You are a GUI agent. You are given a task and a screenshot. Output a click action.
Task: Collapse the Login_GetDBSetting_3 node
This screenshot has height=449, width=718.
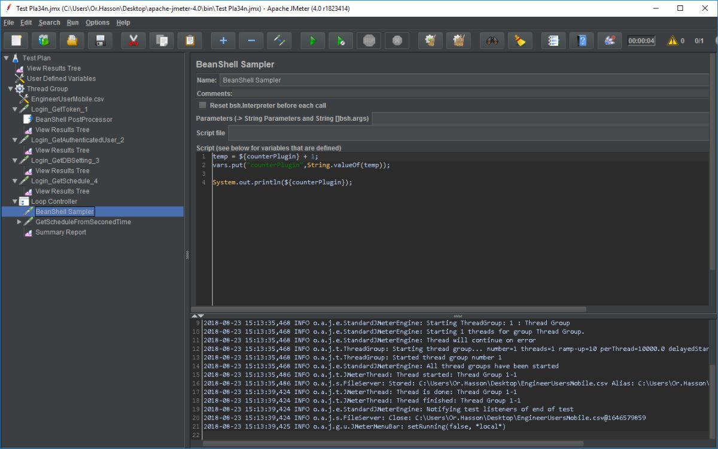[15, 160]
